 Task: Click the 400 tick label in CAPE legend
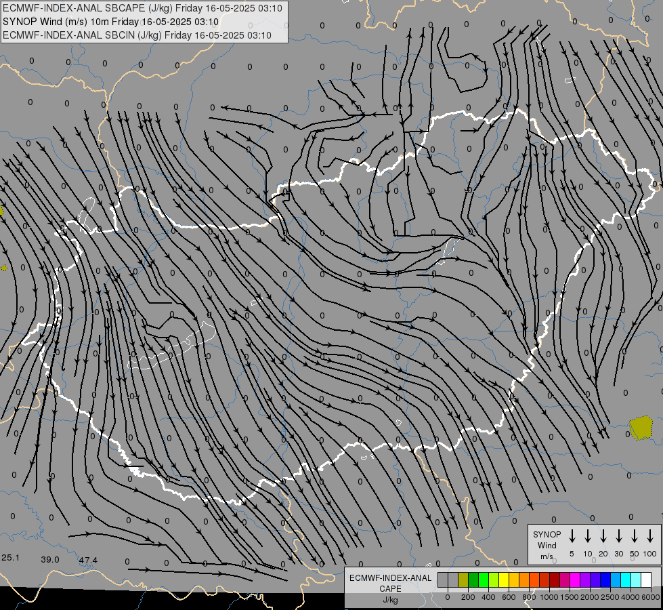[x=488, y=597]
